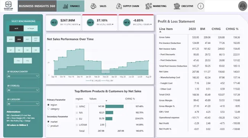Click the Net Profit card value -0.85%

[138, 20]
